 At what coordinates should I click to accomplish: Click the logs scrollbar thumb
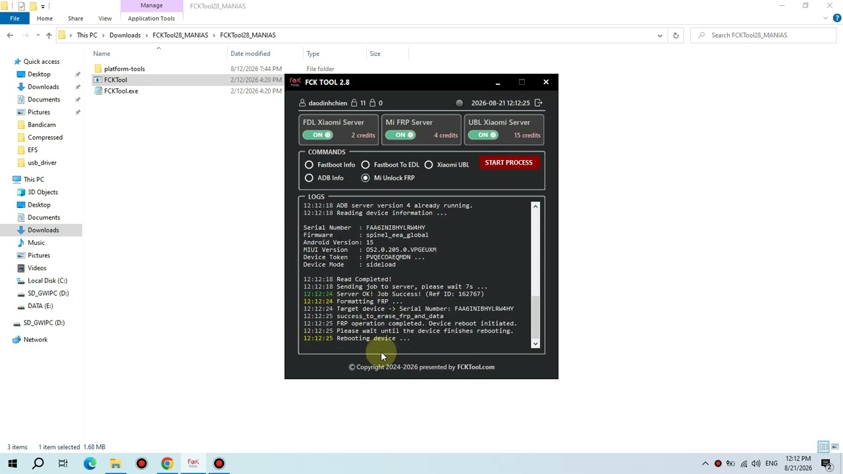pyautogui.click(x=535, y=317)
